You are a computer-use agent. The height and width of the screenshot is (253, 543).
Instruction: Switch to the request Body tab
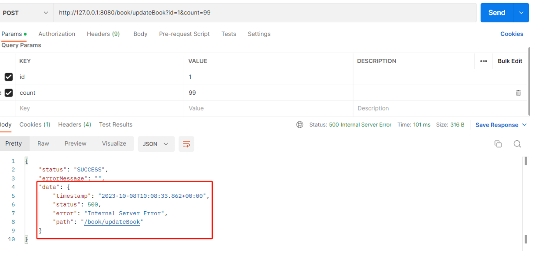(140, 34)
